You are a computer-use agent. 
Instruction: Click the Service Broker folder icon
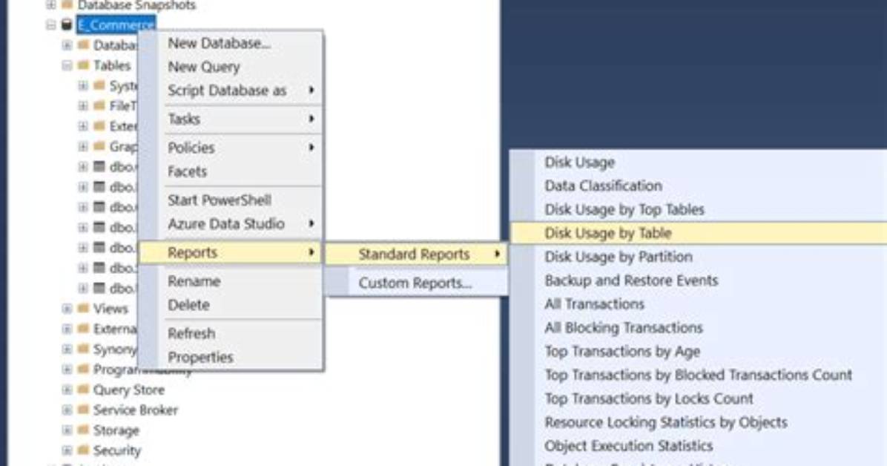pos(83,410)
